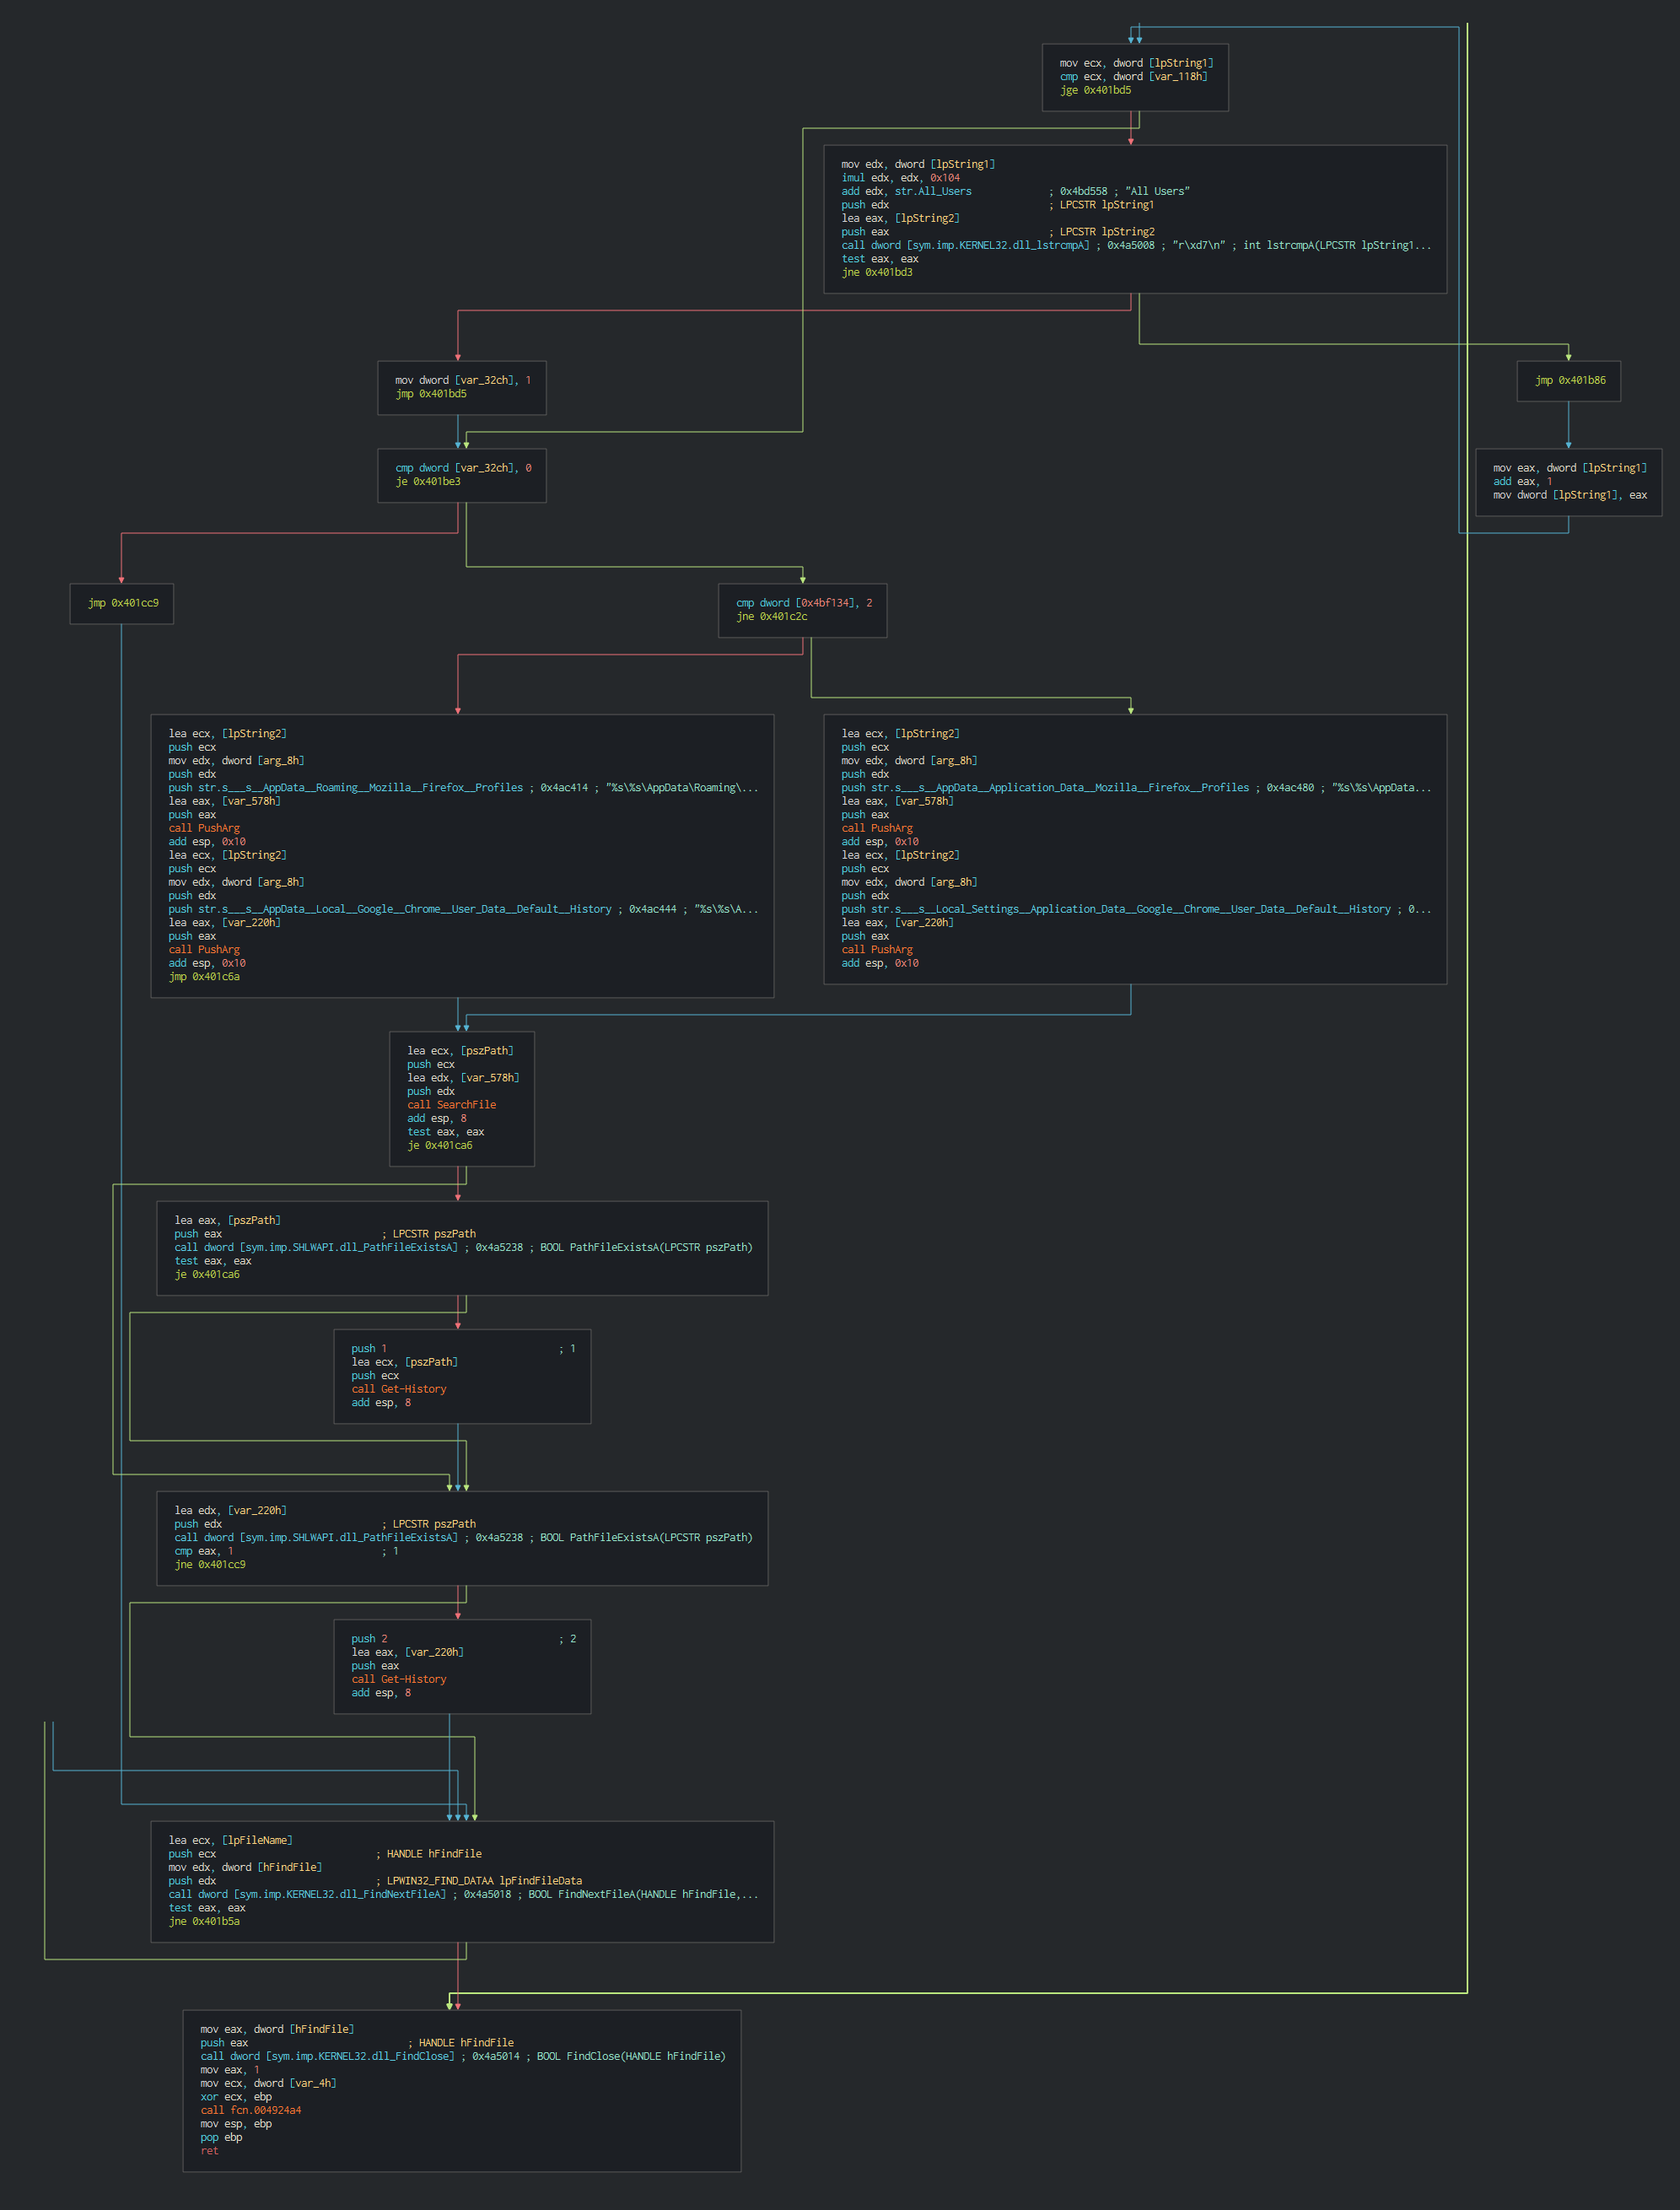The image size is (1680, 2210).
Task: Click 'call fcn.004924a4' instruction
Action: pyautogui.click(x=250, y=2110)
